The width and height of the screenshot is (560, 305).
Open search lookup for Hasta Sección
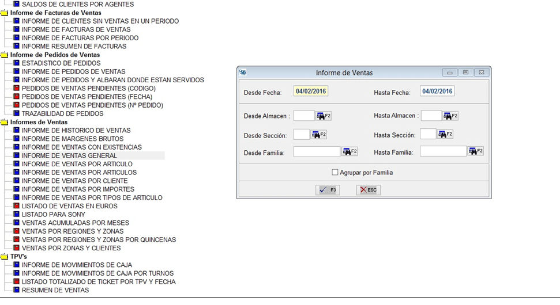coord(445,135)
